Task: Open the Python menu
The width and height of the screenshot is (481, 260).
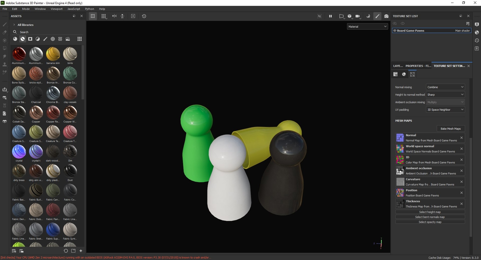Action: point(89,9)
